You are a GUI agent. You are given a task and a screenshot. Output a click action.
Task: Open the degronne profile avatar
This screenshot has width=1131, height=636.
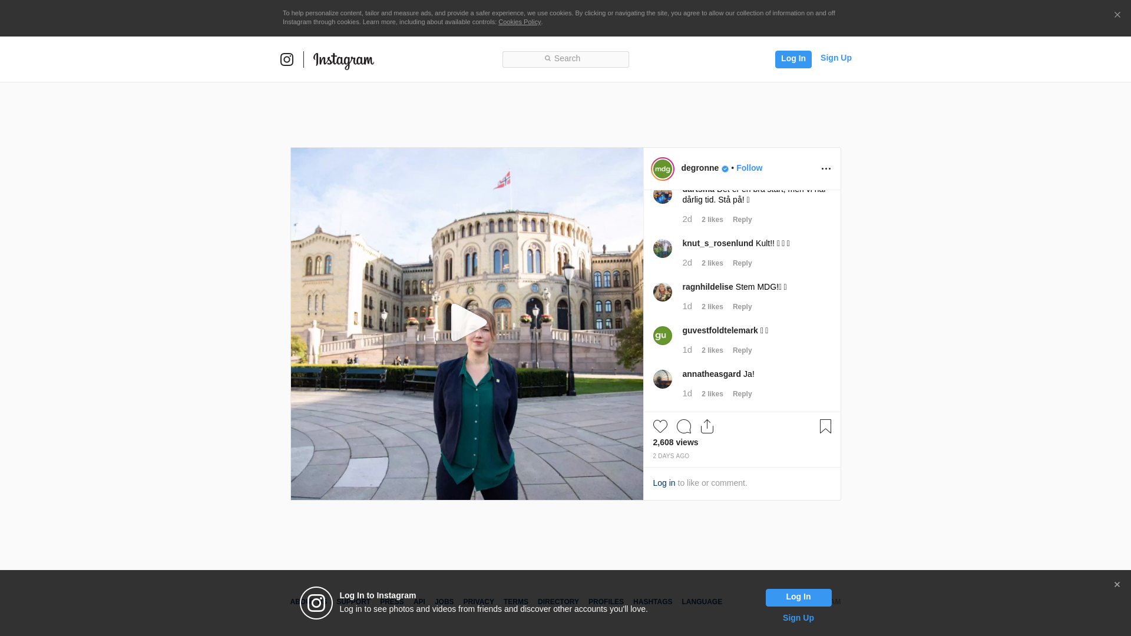coord(663,169)
